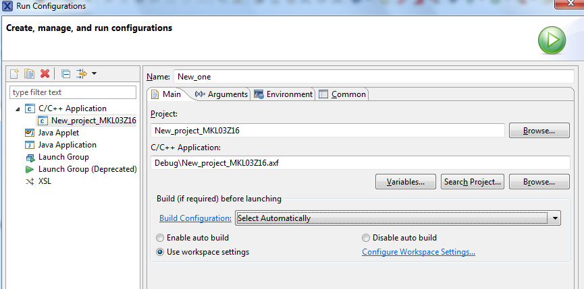Switch to the Arguments tab
The image size is (584, 289).
(x=221, y=94)
